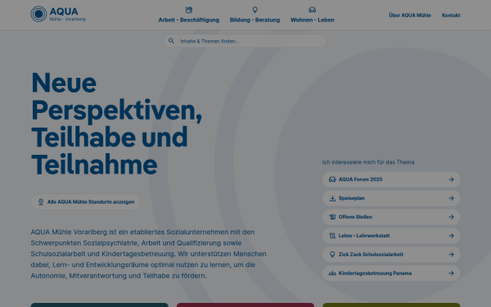
Task: Open Zick Zack Schulsozialarbeit topic
Action: pos(391,255)
